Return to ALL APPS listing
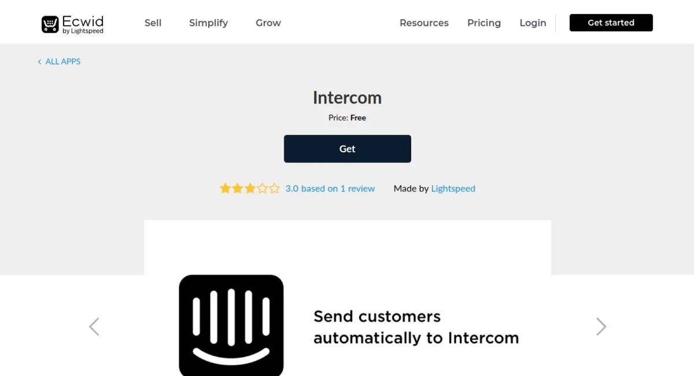This screenshot has width=694, height=376. [62, 61]
